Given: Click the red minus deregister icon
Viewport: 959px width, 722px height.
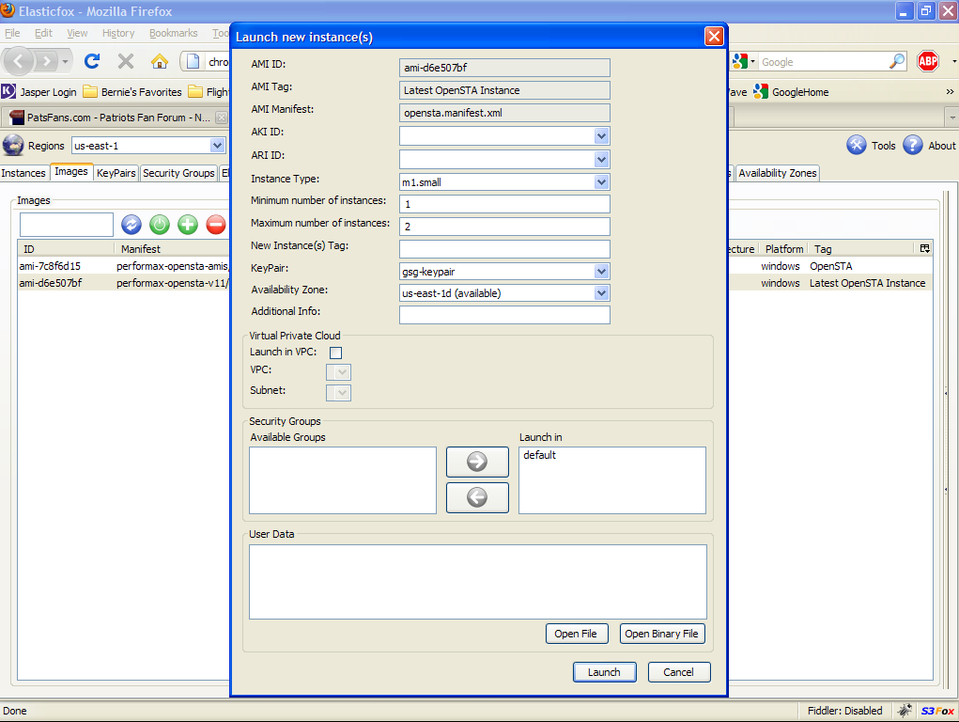Looking at the screenshot, I should click(216, 225).
